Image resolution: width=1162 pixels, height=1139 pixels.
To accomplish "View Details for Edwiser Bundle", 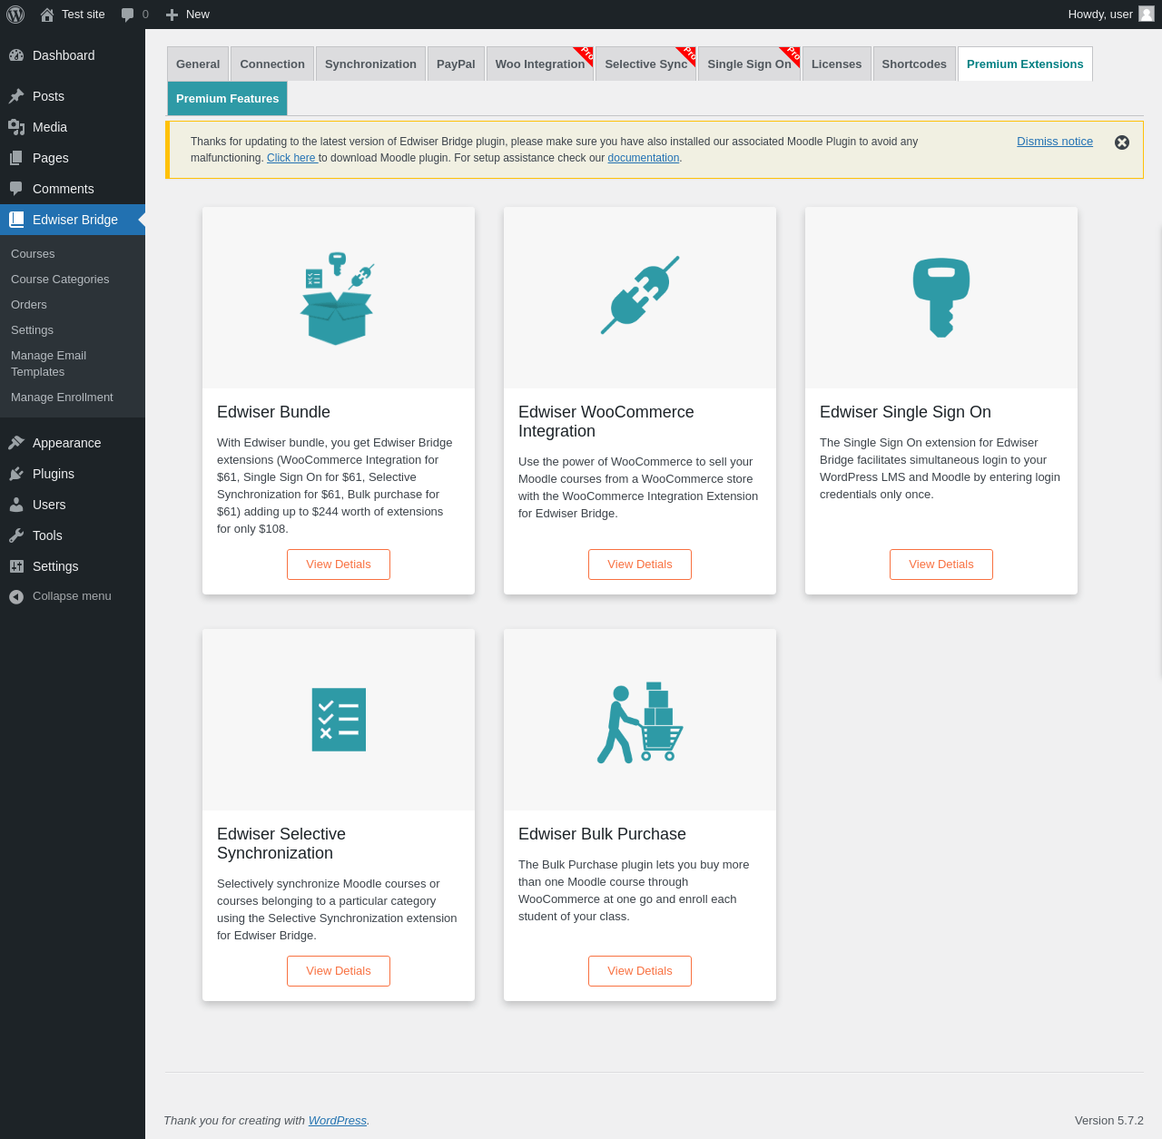I will [339, 565].
